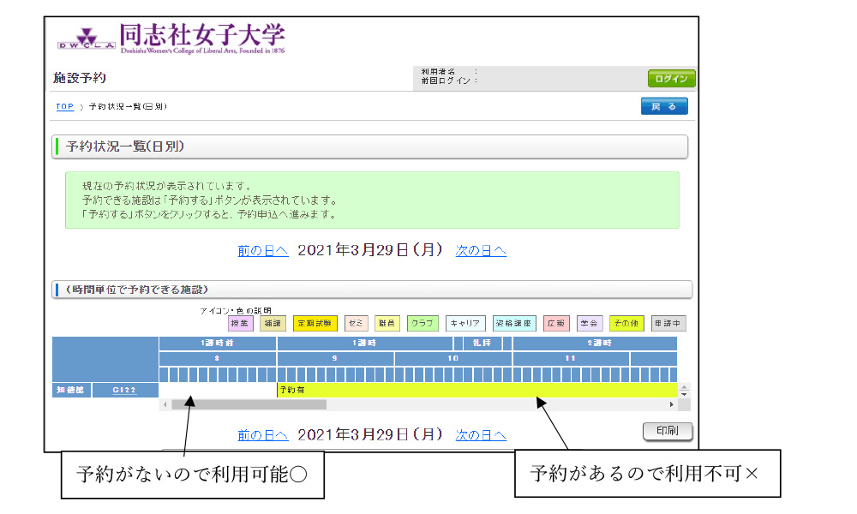This screenshot has width=857, height=514.
Task: Click the blue 戻る button
Action: click(x=664, y=106)
